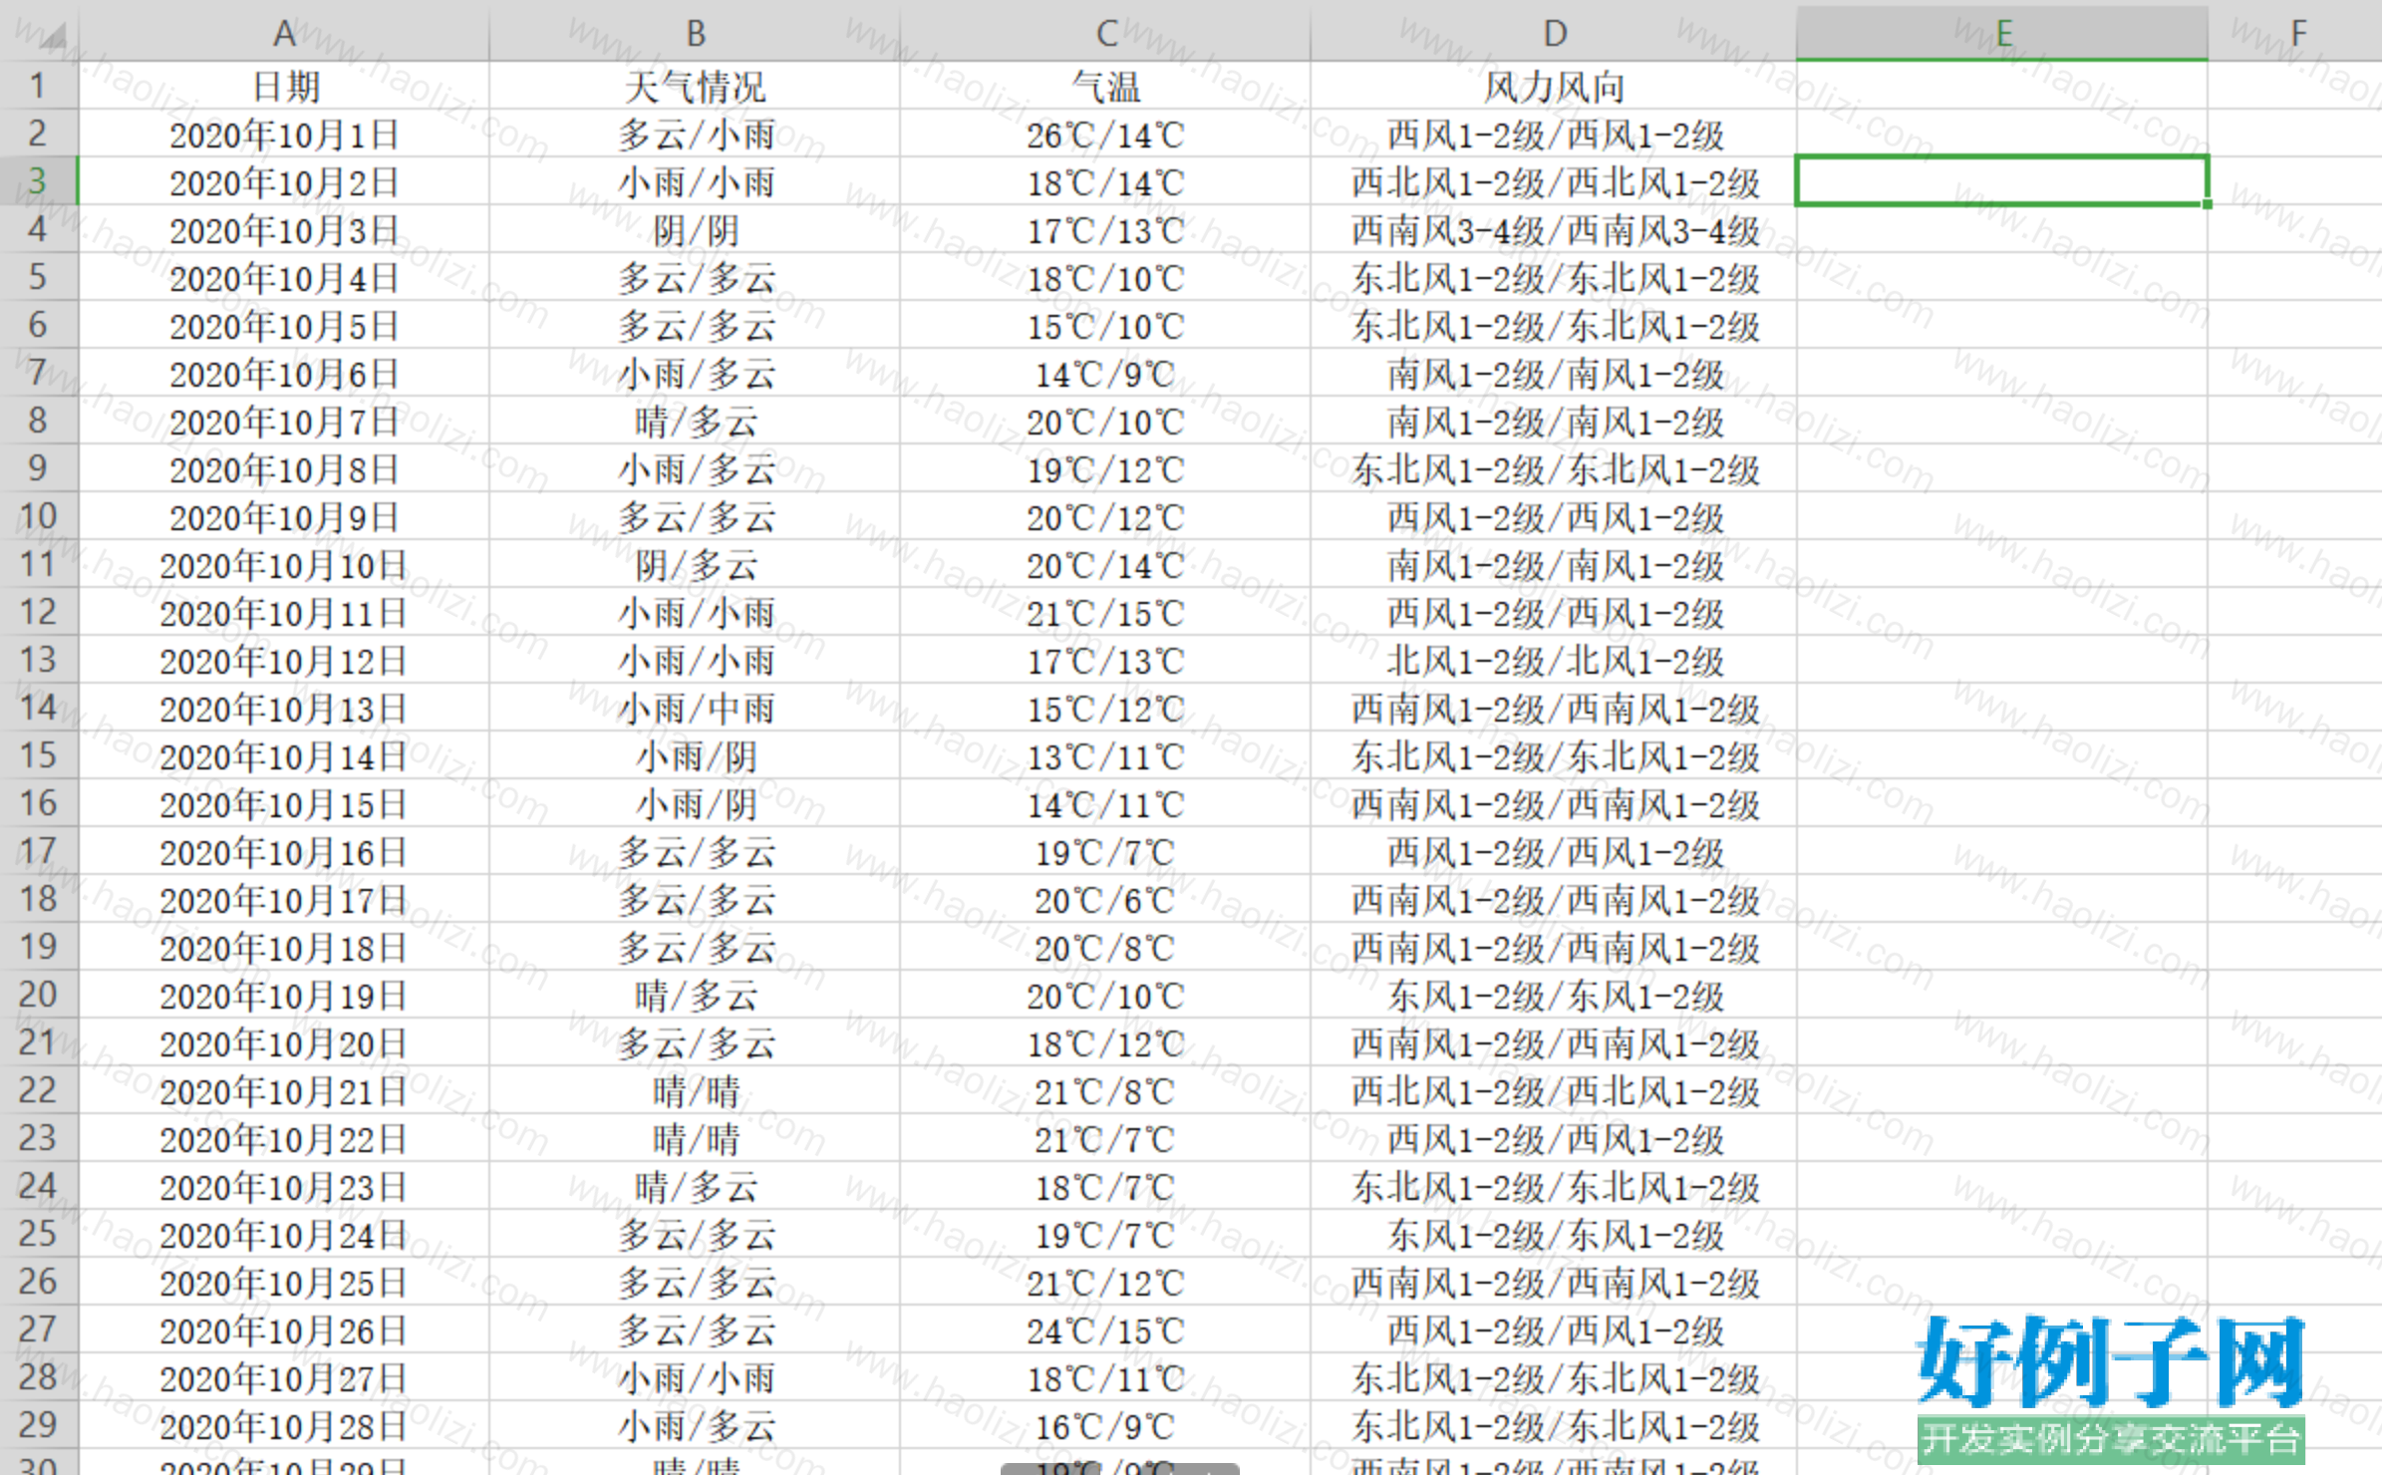Click the 风力风向 header cell

pyautogui.click(x=1554, y=86)
